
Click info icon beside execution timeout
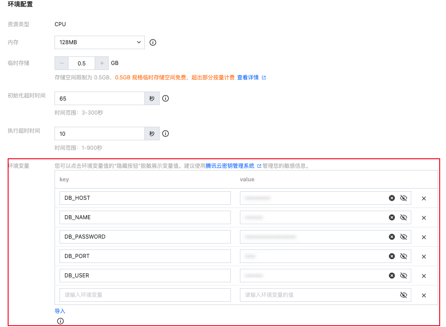pos(165,134)
